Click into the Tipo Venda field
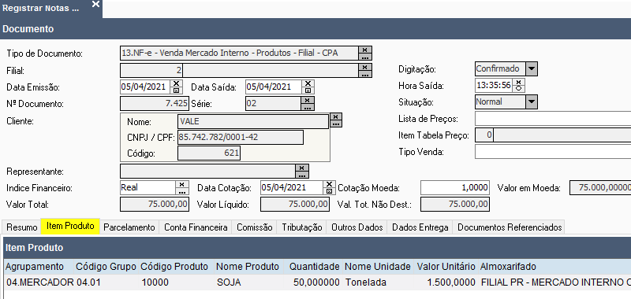Image resolution: width=631 pixels, height=299 pixels. [x=553, y=152]
